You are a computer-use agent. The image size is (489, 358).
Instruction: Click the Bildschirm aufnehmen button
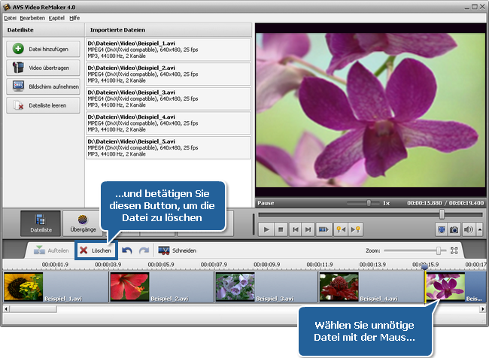(43, 86)
